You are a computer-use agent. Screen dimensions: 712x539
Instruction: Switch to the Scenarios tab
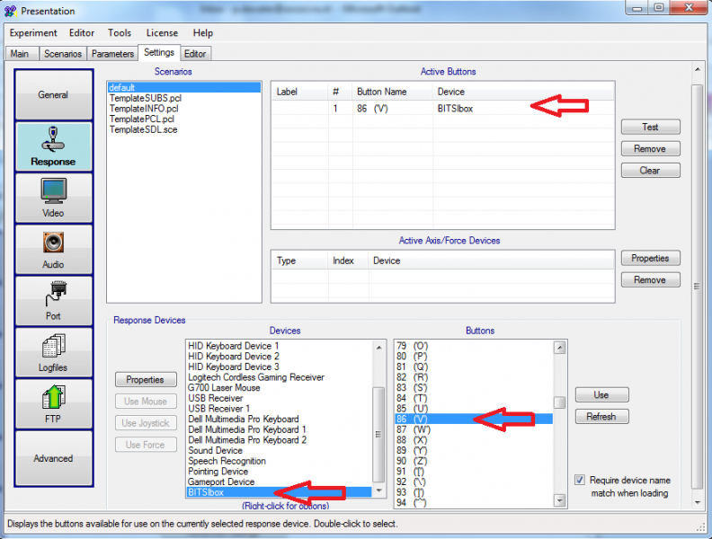pyautogui.click(x=61, y=54)
